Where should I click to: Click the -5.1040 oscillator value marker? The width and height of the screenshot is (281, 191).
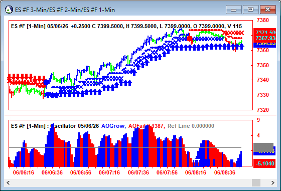264,163
